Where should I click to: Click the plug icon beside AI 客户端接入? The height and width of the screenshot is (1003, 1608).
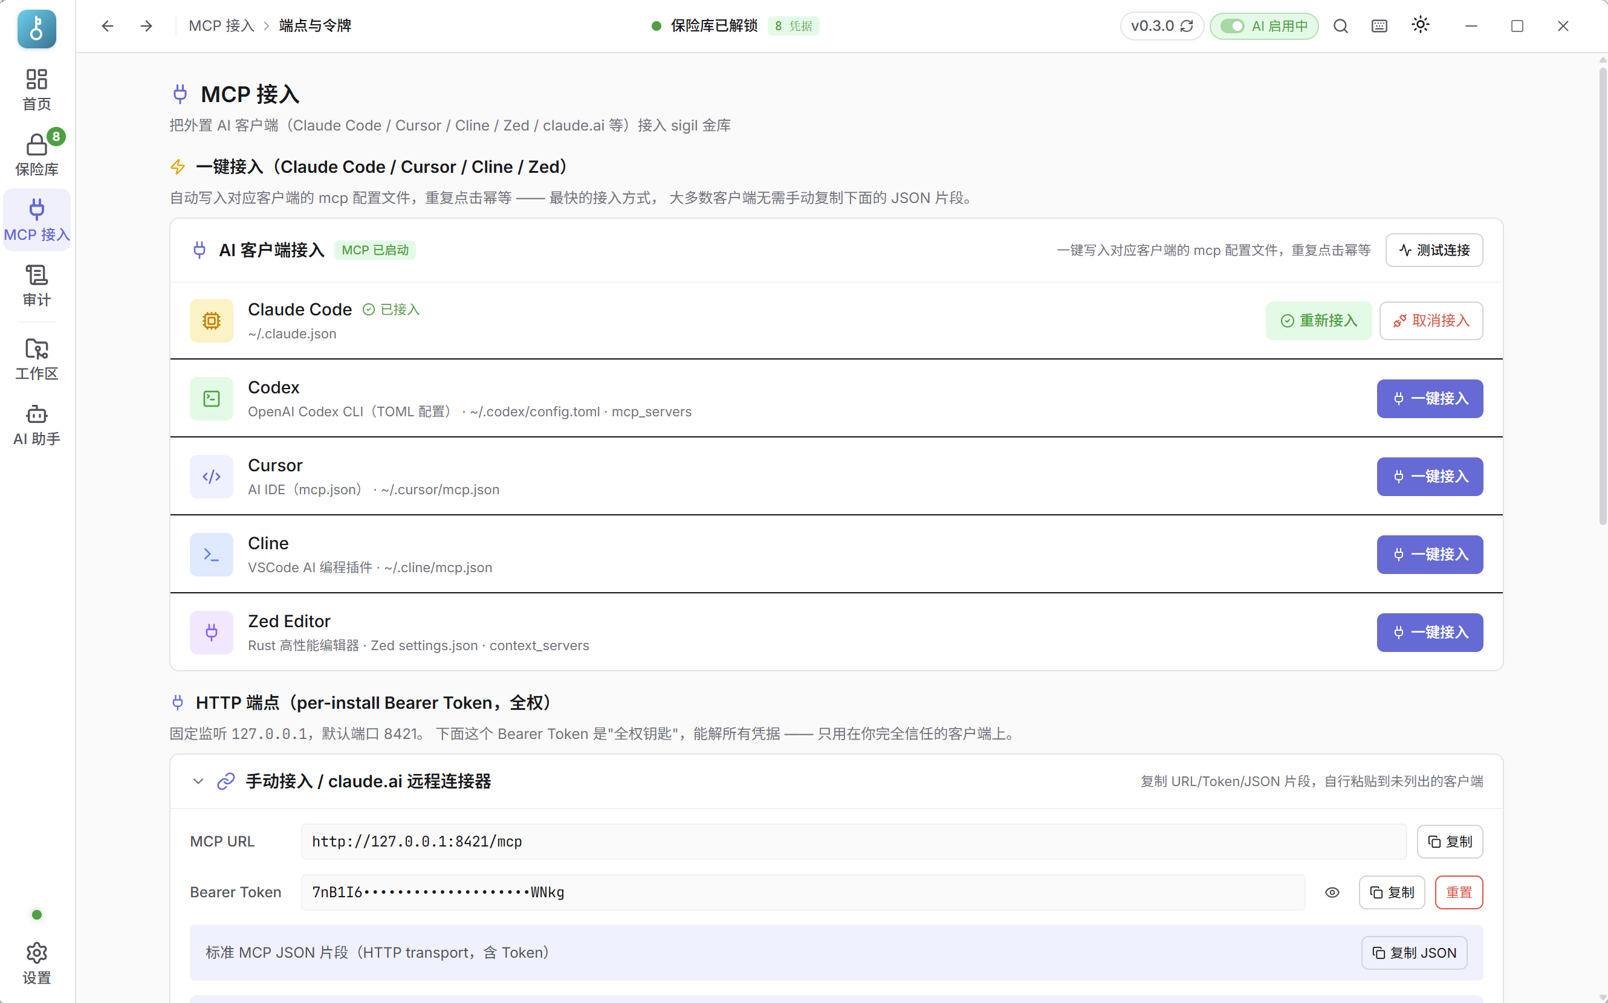click(x=199, y=250)
